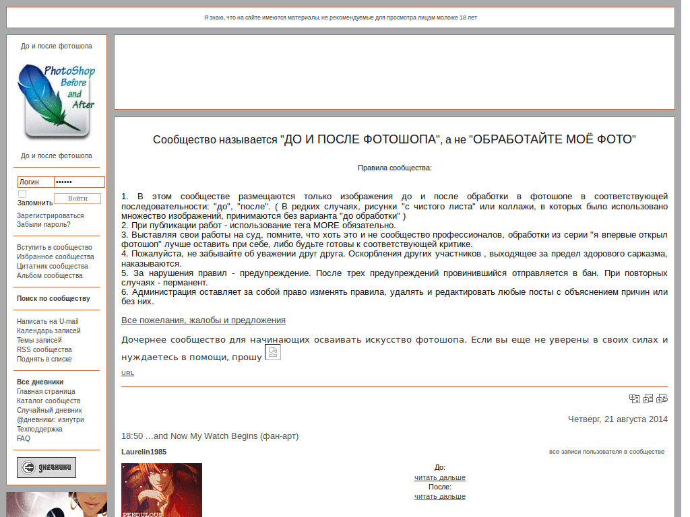690x517 pixels.
Task: Click 'Вступить в сообщество' in the sidebar
Action: (x=54, y=247)
